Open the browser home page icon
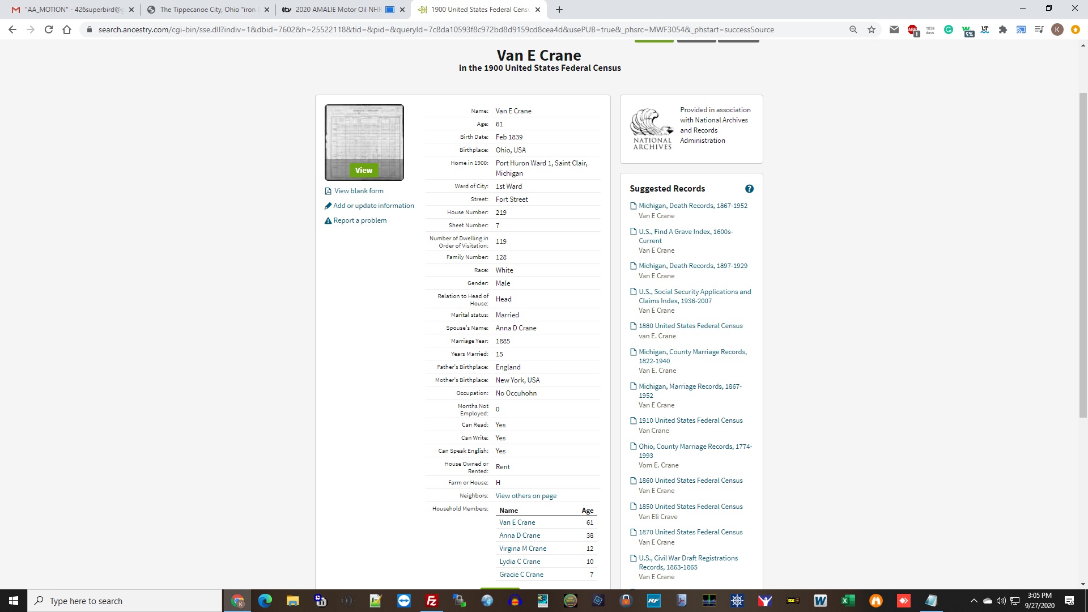This screenshot has width=1088, height=612. point(67,29)
